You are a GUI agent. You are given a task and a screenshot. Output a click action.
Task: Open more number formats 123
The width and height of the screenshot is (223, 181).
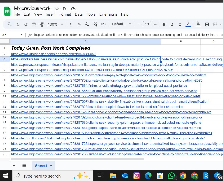tap(103, 24)
